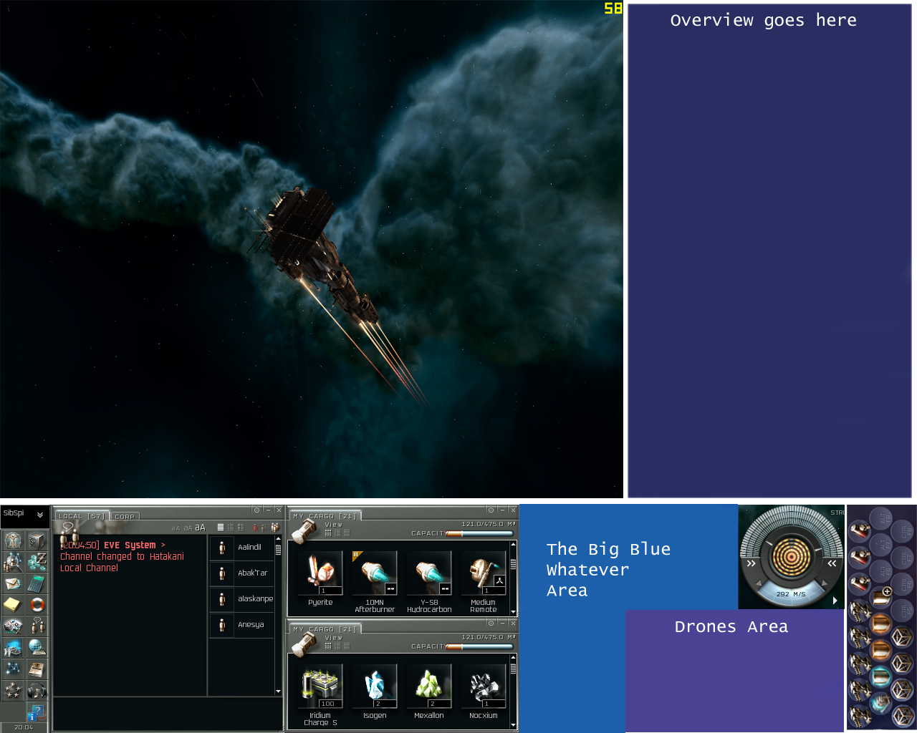Activate the module slot with the plus badge
The image size is (917, 733).
881,598
